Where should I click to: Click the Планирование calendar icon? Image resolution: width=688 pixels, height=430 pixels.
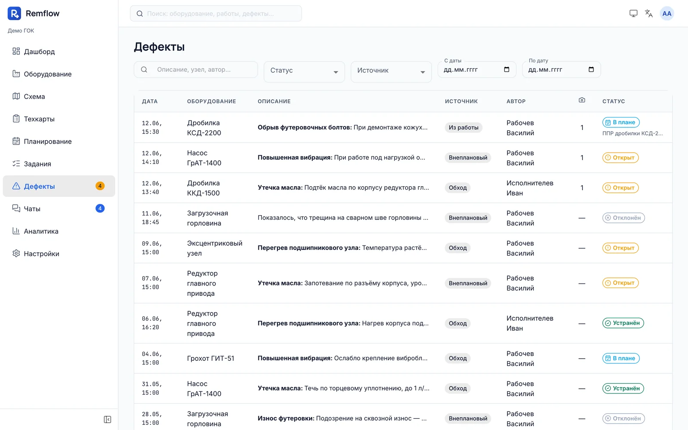16,141
